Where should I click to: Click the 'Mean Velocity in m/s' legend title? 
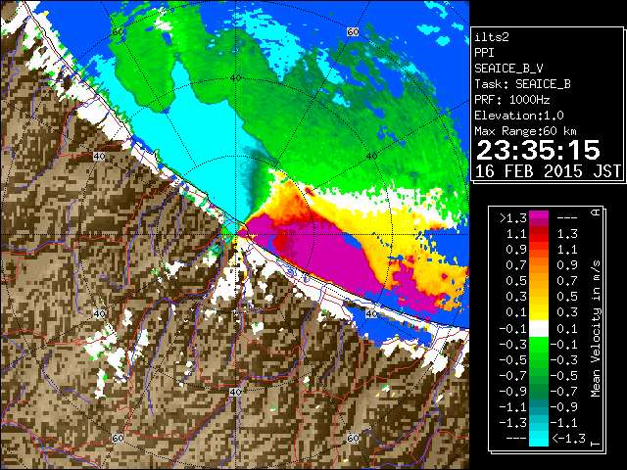(596, 329)
